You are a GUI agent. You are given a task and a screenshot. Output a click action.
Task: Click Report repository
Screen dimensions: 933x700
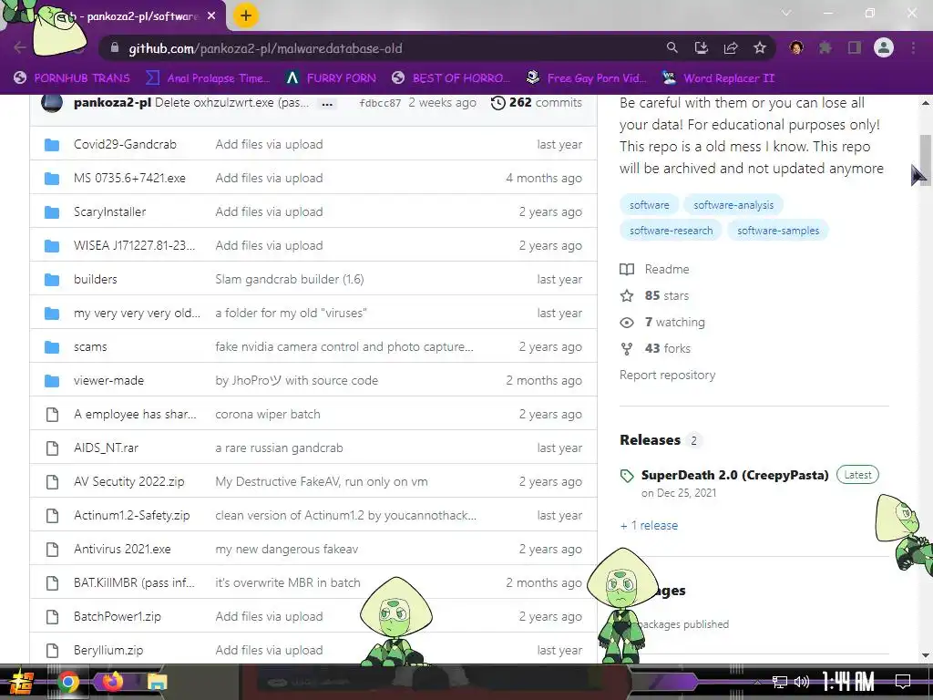point(668,375)
